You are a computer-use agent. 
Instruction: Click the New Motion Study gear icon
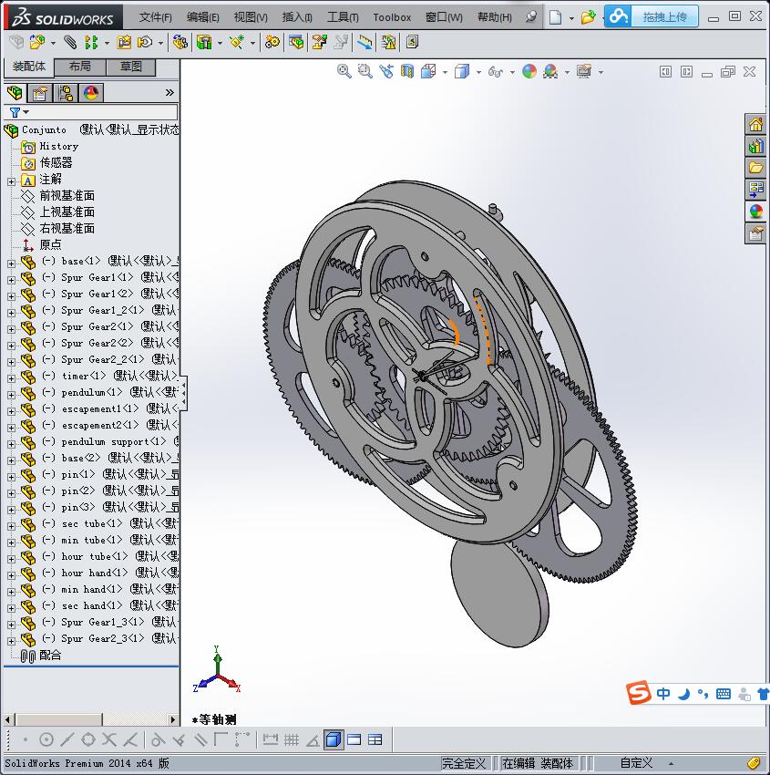point(272,43)
